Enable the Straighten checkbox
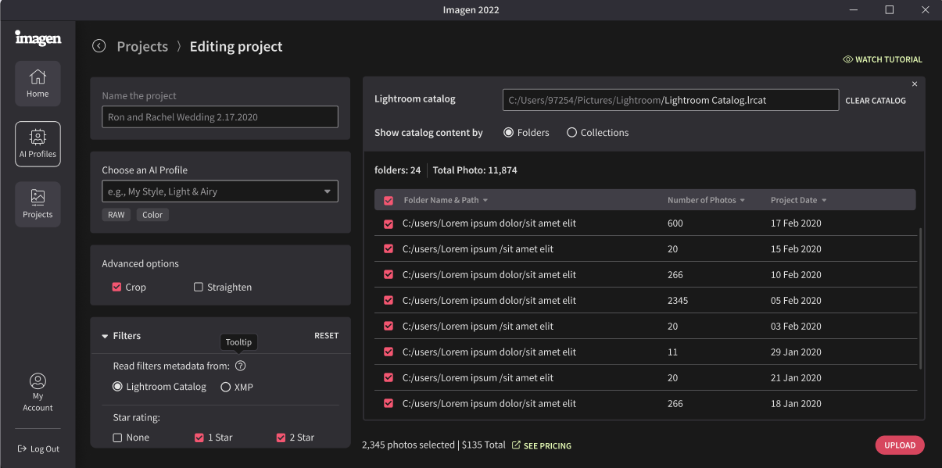942x468 pixels. [x=199, y=287]
